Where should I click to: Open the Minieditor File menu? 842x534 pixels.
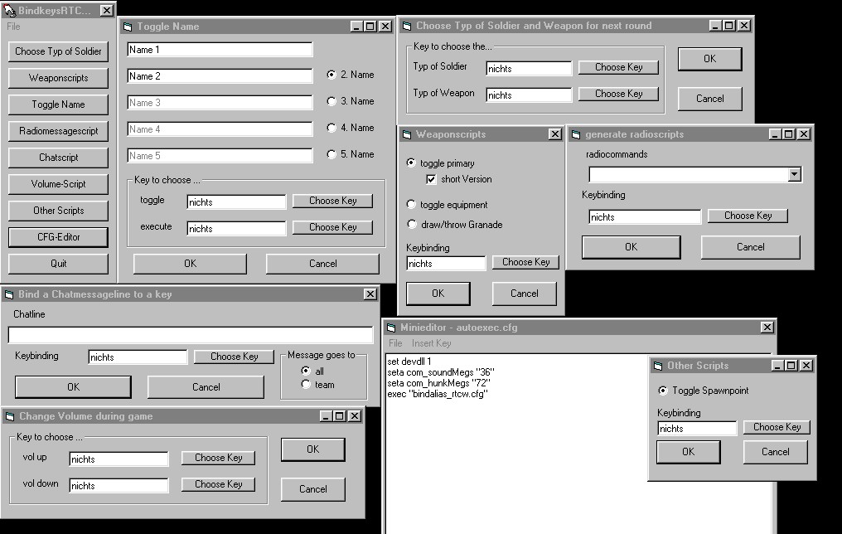pyautogui.click(x=395, y=343)
